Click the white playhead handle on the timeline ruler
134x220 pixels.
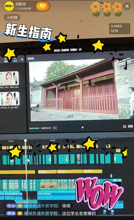tap(26, 141)
